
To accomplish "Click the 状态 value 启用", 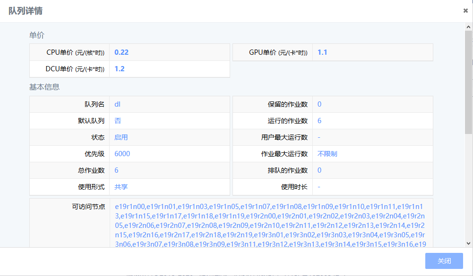I will pos(121,137).
